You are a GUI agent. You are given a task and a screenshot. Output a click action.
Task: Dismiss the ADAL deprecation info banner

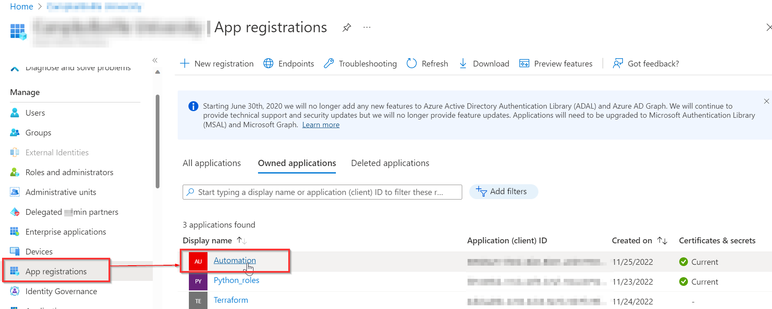tap(766, 101)
